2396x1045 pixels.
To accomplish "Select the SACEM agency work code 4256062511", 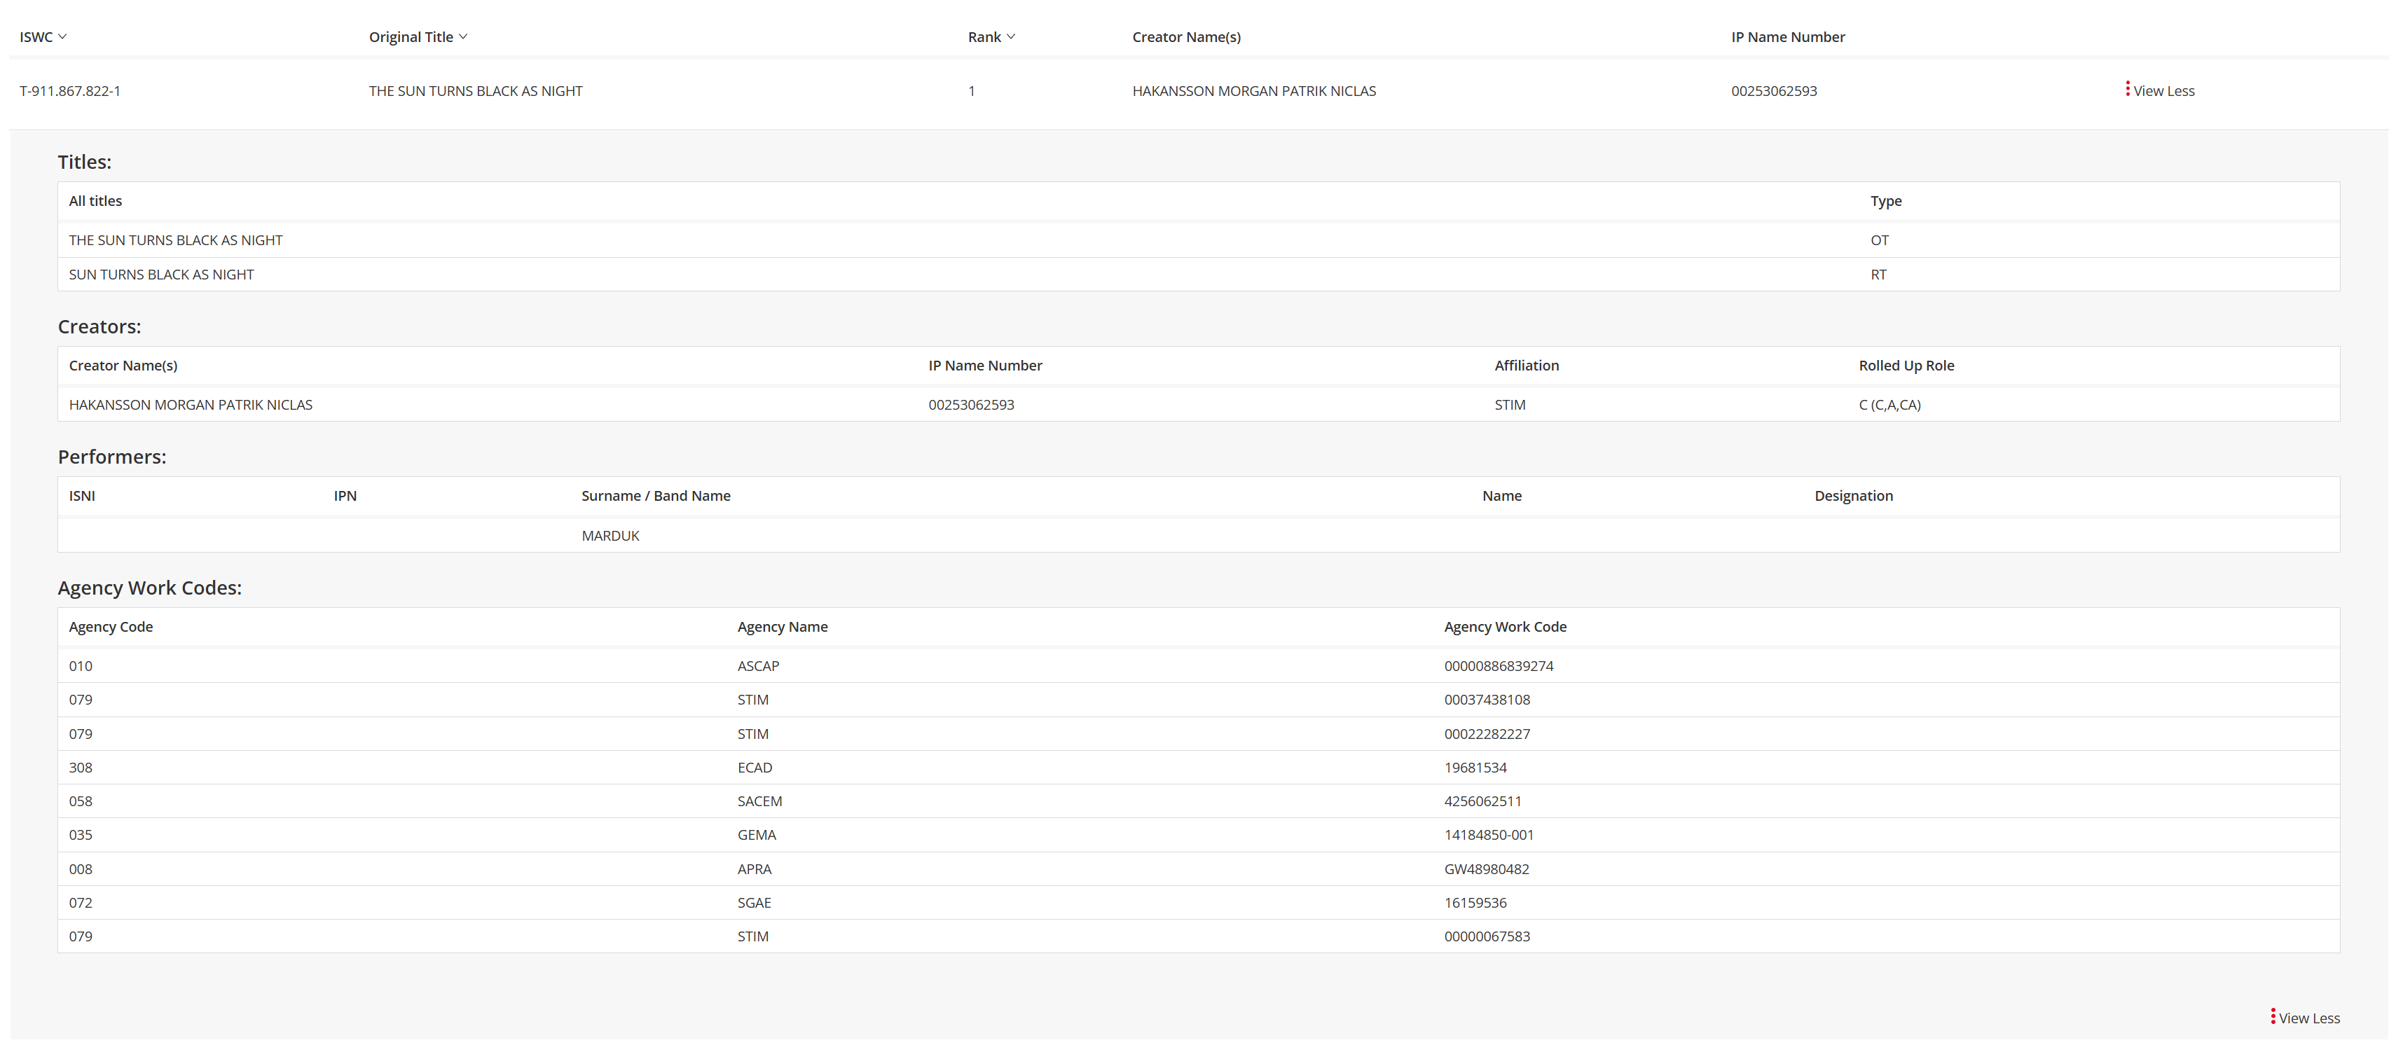I will coord(1482,801).
